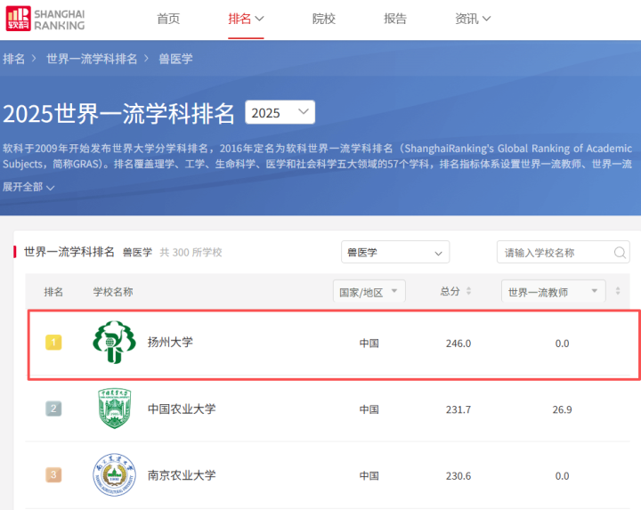
Task: Open the 排名 navigation menu
Action: [x=246, y=19]
